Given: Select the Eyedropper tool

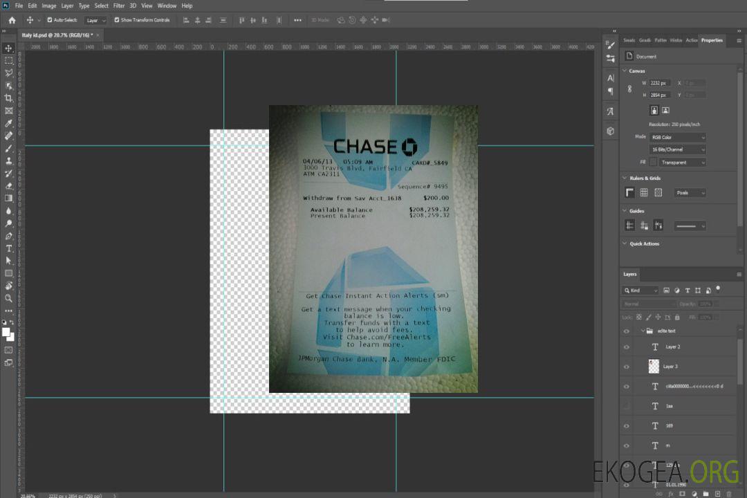Looking at the screenshot, I should (x=8, y=123).
